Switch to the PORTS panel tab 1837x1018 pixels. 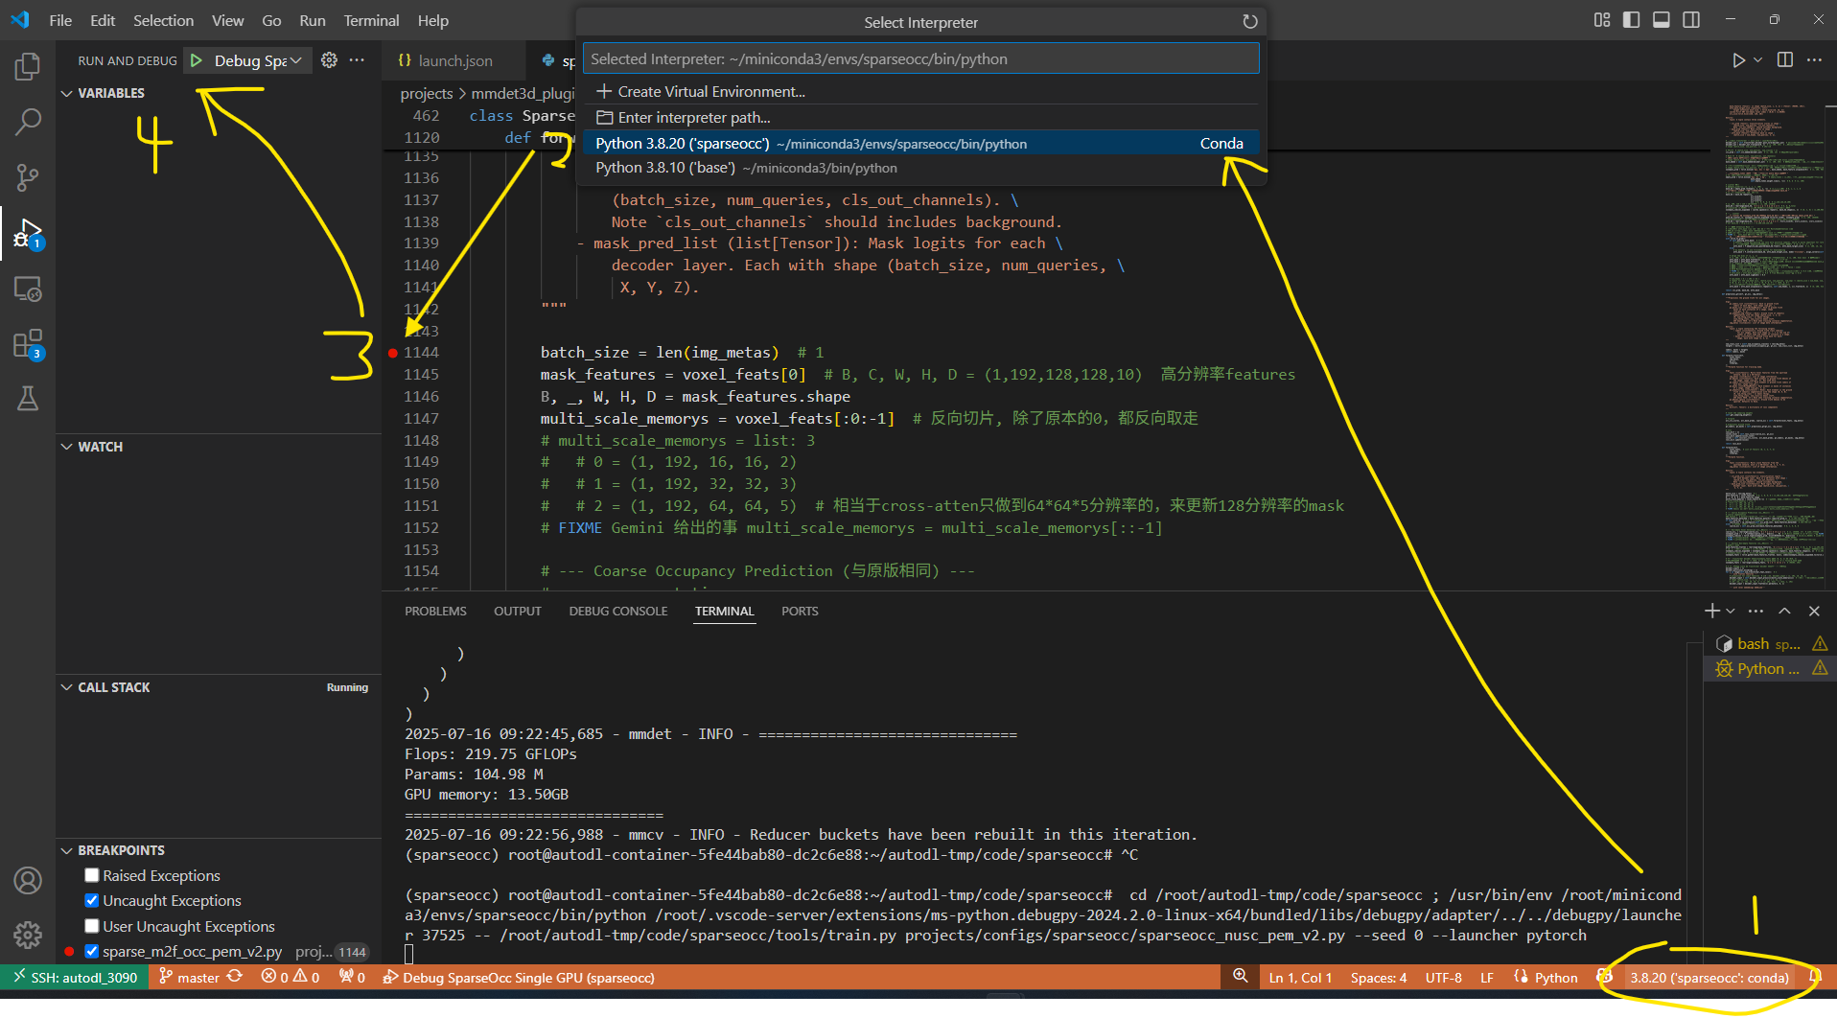(x=800, y=611)
